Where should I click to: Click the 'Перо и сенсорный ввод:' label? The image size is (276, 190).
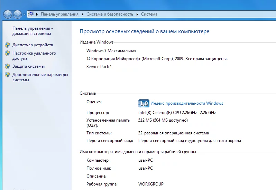click(x=110, y=141)
